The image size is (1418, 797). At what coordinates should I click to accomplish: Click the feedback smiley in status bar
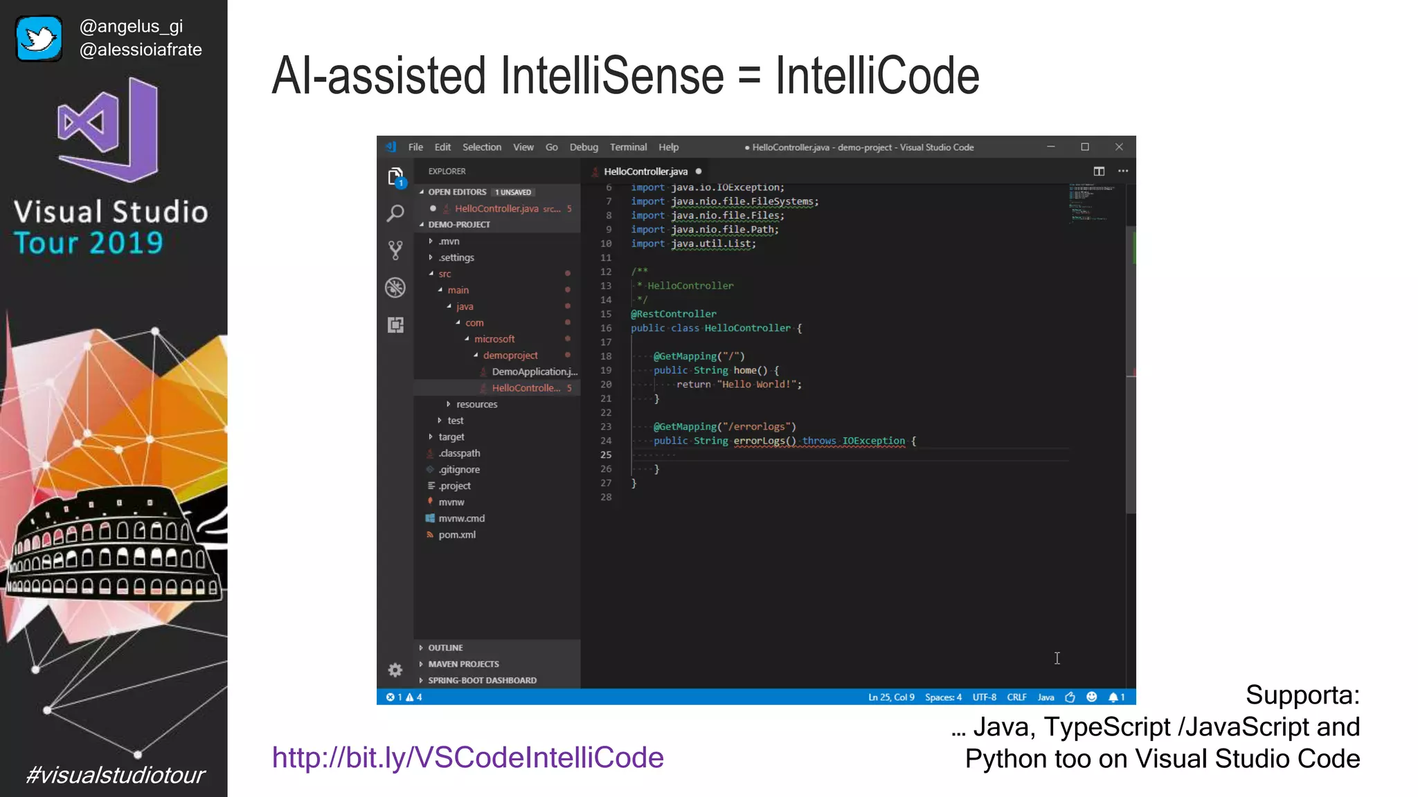pyautogui.click(x=1092, y=697)
